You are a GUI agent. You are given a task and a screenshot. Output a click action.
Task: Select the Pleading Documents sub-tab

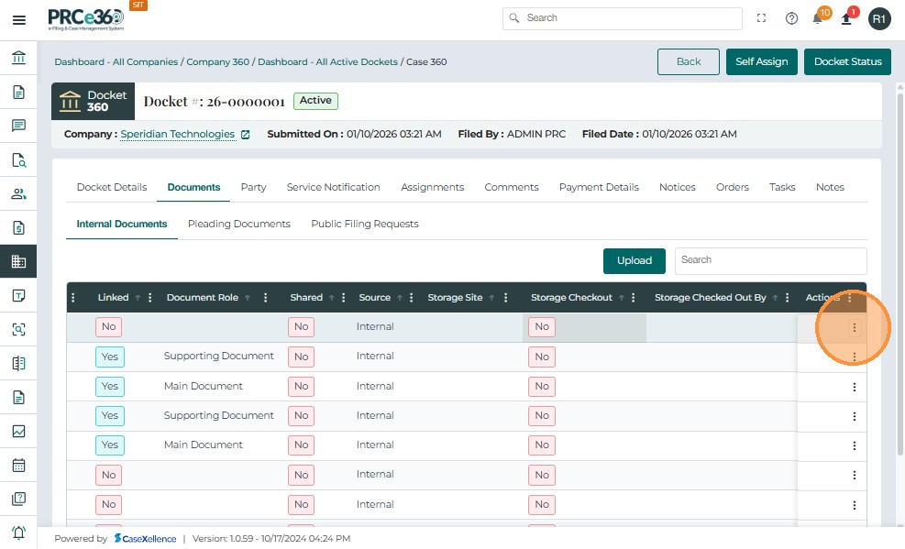[238, 224]
